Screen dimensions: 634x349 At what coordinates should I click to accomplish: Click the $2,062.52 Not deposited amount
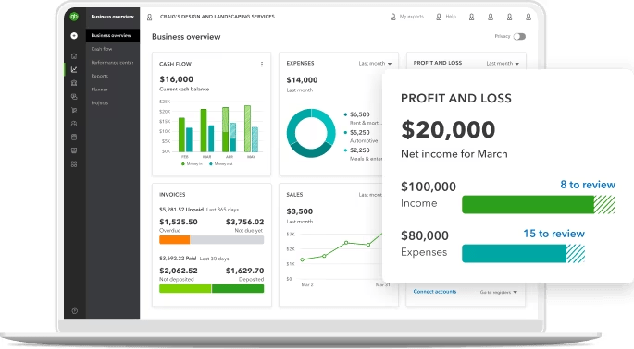[x=179, y=271]
